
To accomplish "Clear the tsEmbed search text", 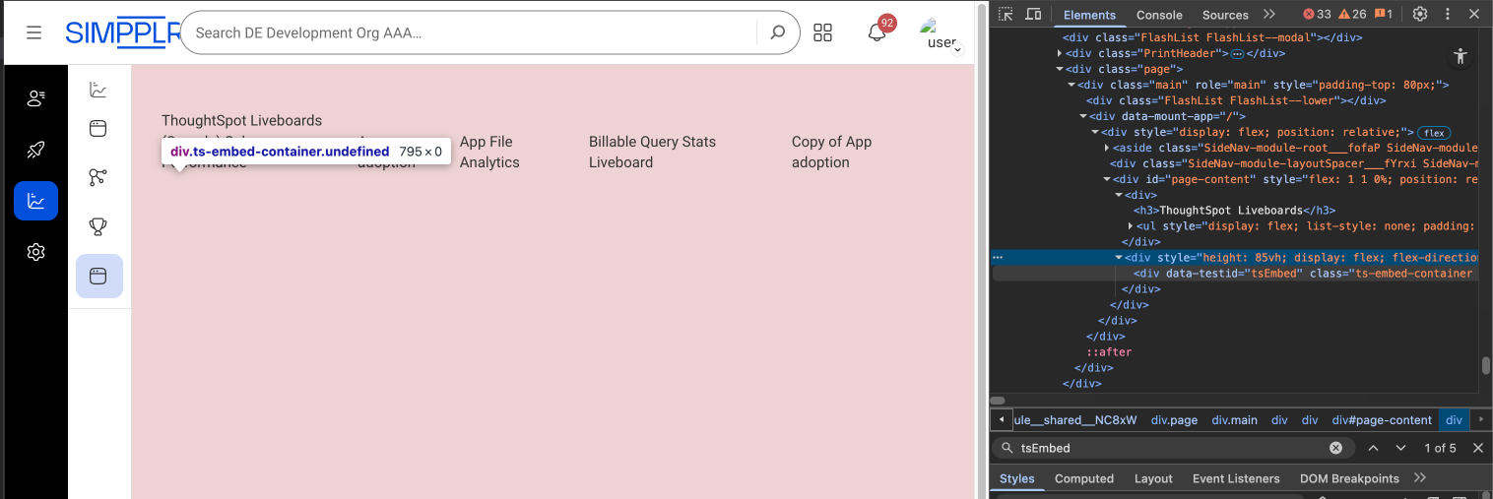I will [1335, 448].
